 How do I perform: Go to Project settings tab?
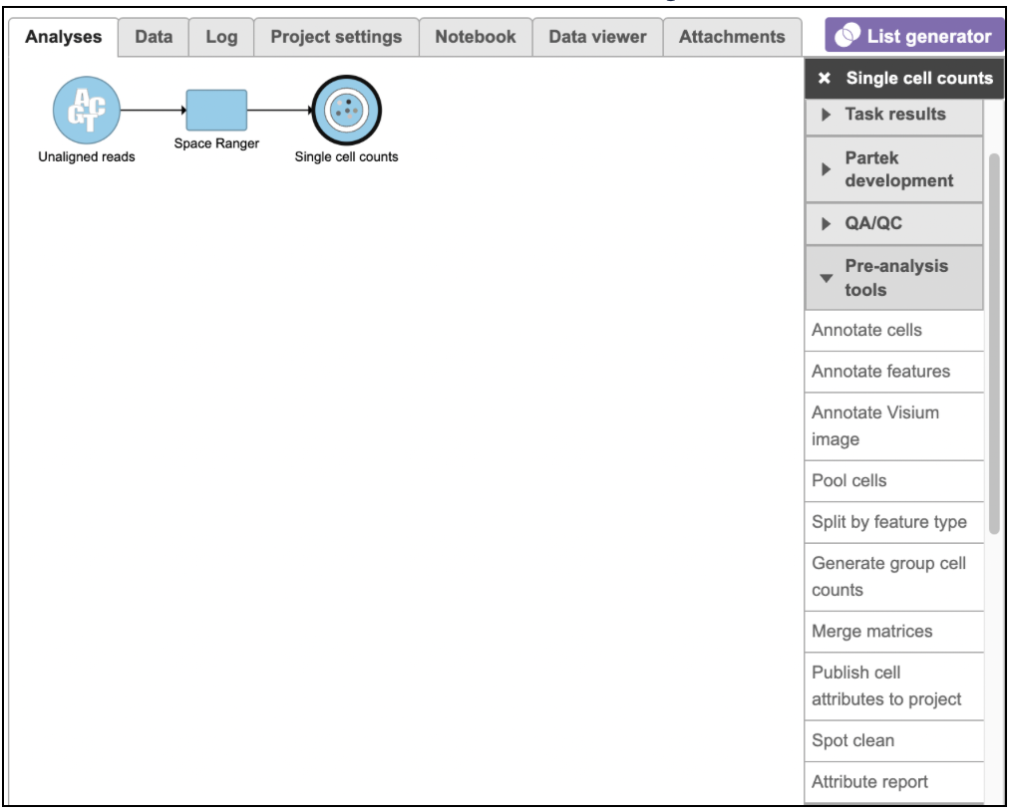(x=336, y=37)
